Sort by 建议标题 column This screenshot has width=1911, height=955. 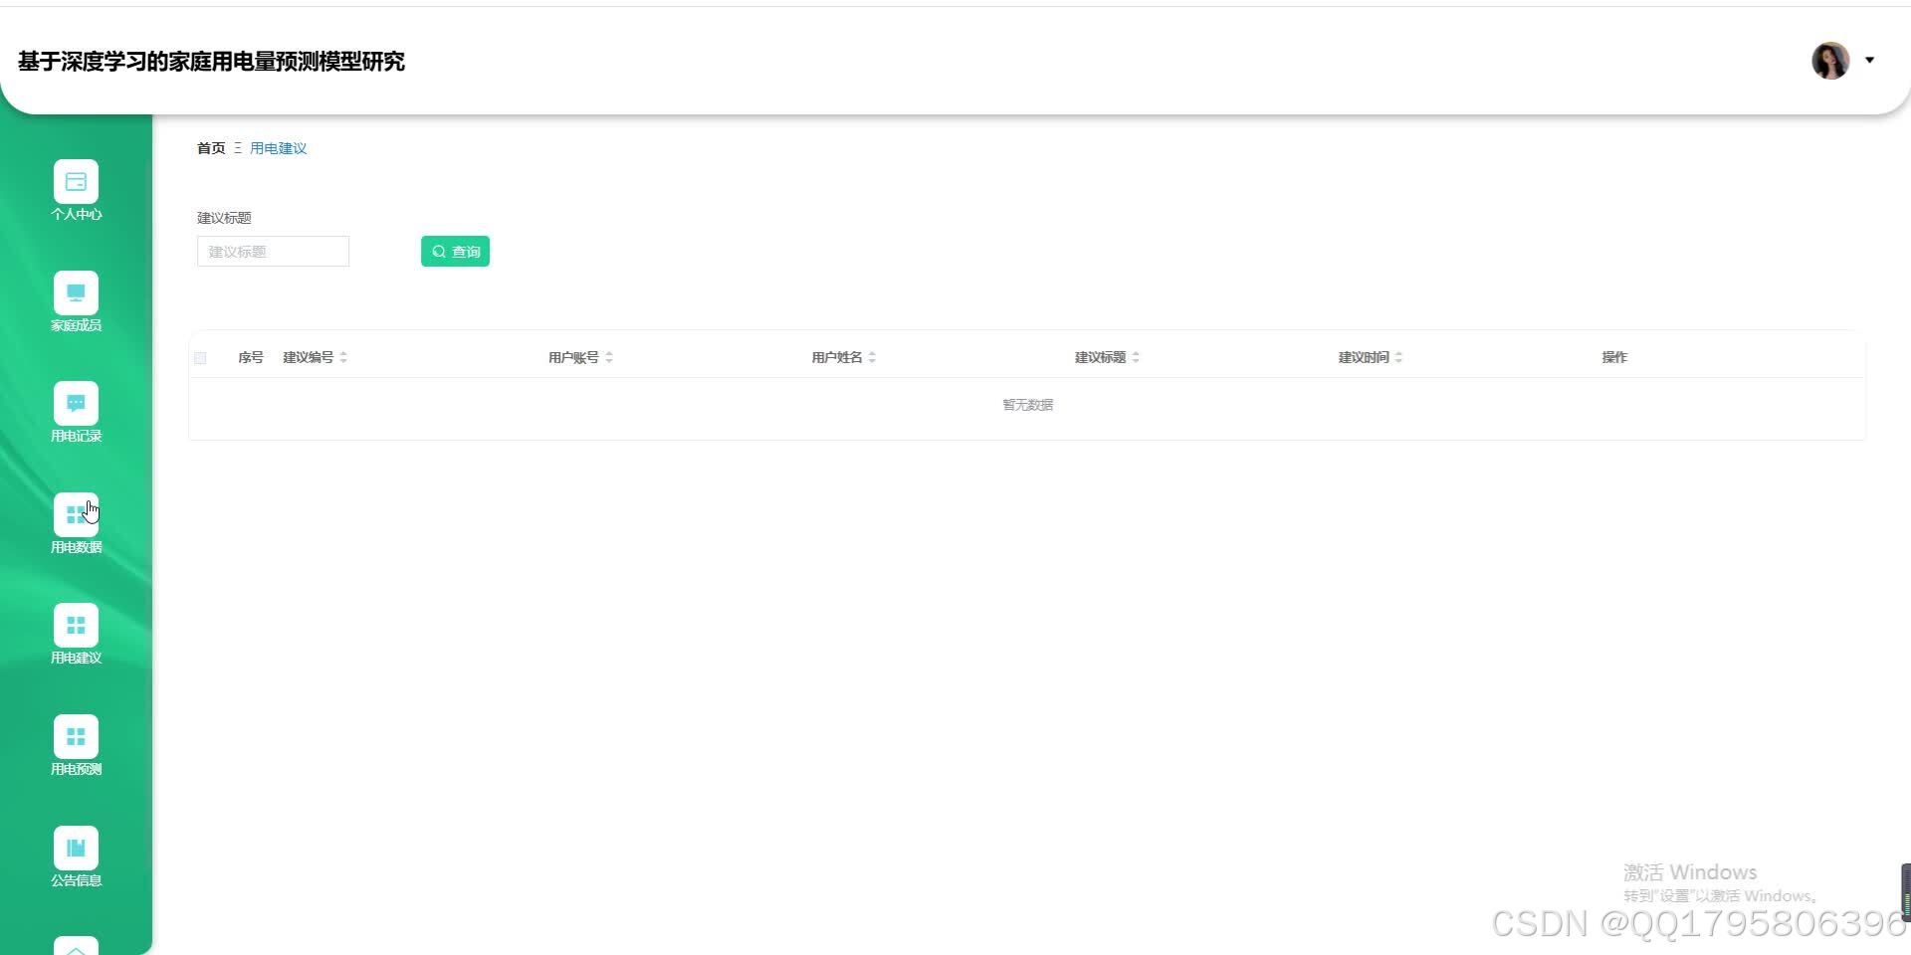[x=1136, y=357]
